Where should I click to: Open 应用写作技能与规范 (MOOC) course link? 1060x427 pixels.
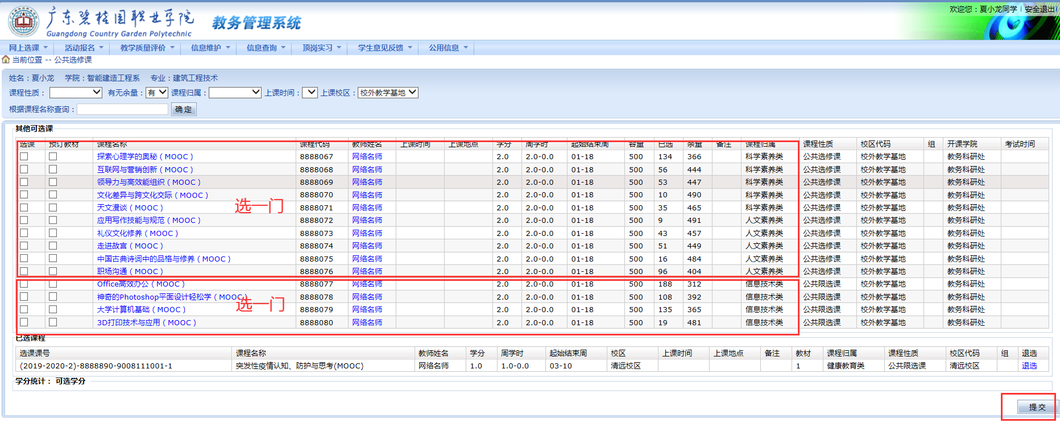[149, 221]
